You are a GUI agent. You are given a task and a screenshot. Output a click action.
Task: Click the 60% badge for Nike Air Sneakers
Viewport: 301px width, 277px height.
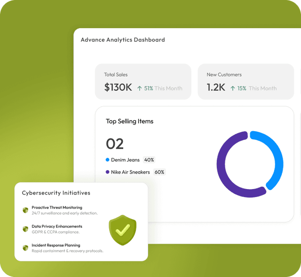(x=159, y=172)
